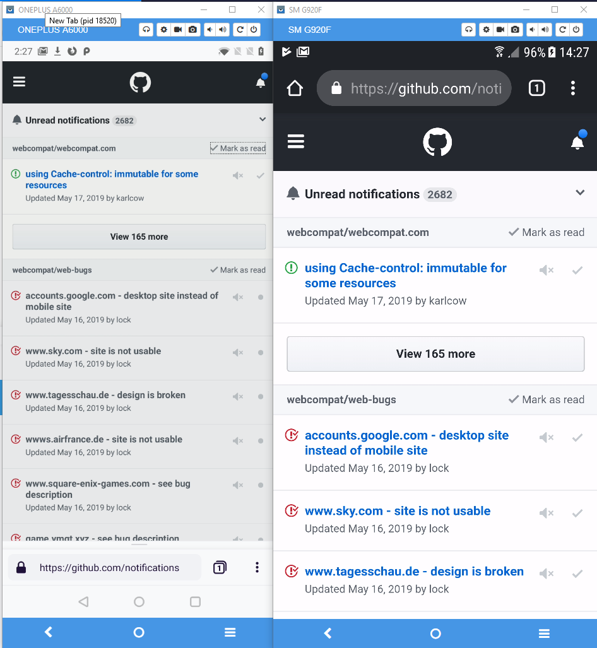
Task: Mark webcompat/web-bugs as read on SM G920F
Action: point(546,399)
